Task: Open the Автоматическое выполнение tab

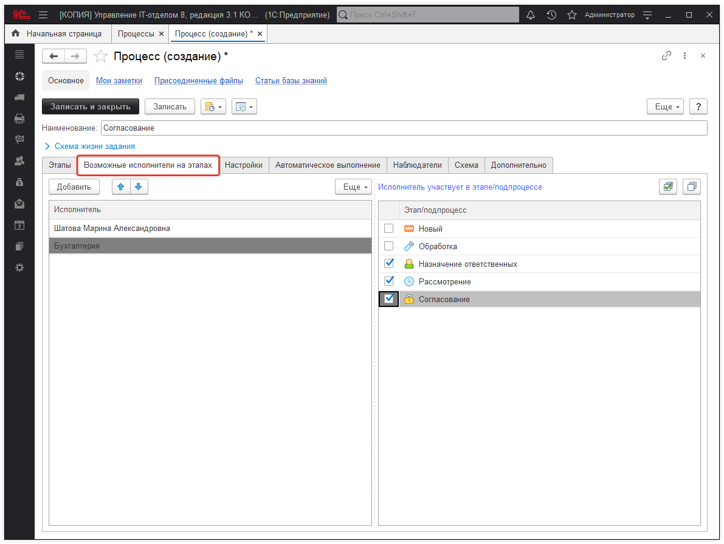Action: coord(328,165)
